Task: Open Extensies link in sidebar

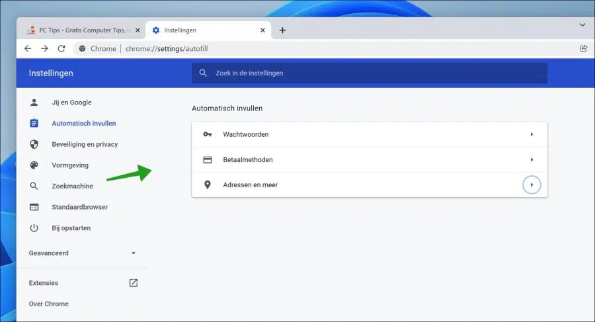Action: [x=43, y=283]
